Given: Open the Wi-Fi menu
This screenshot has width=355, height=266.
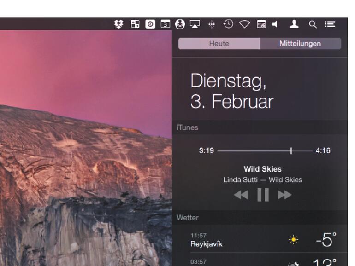Looking at the screenshot, I should [x=244, y=24].
